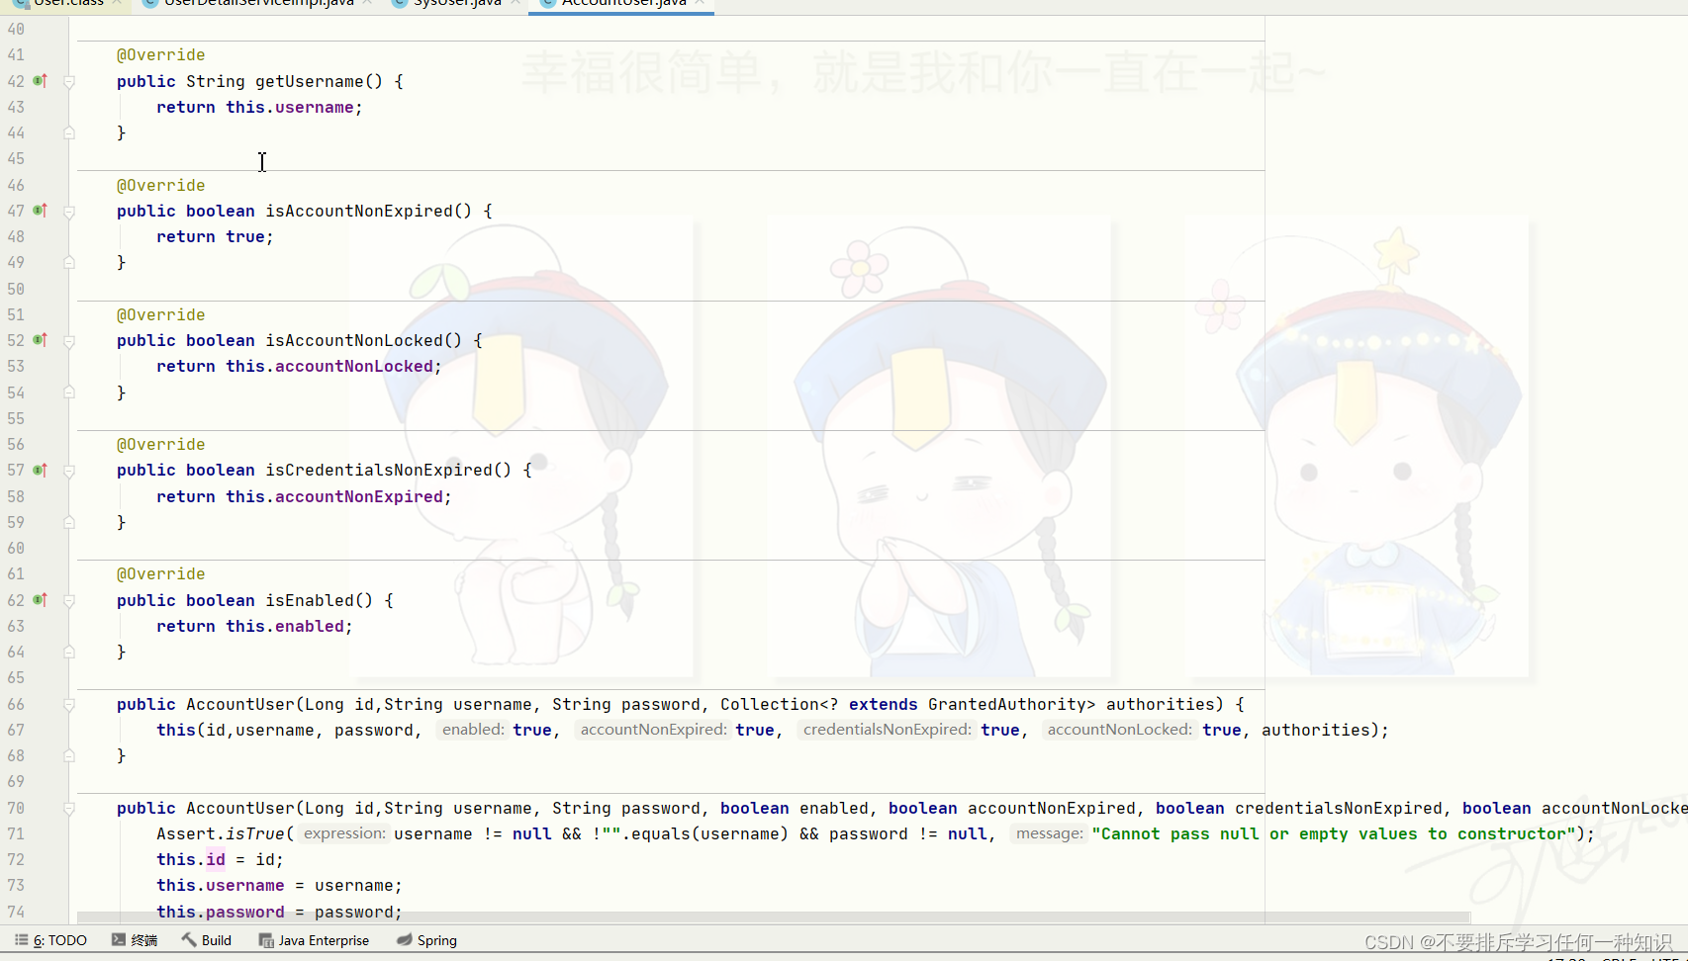Click the fold end marker on line 68
The image size is (1688, 961).
tap(69, 755)
